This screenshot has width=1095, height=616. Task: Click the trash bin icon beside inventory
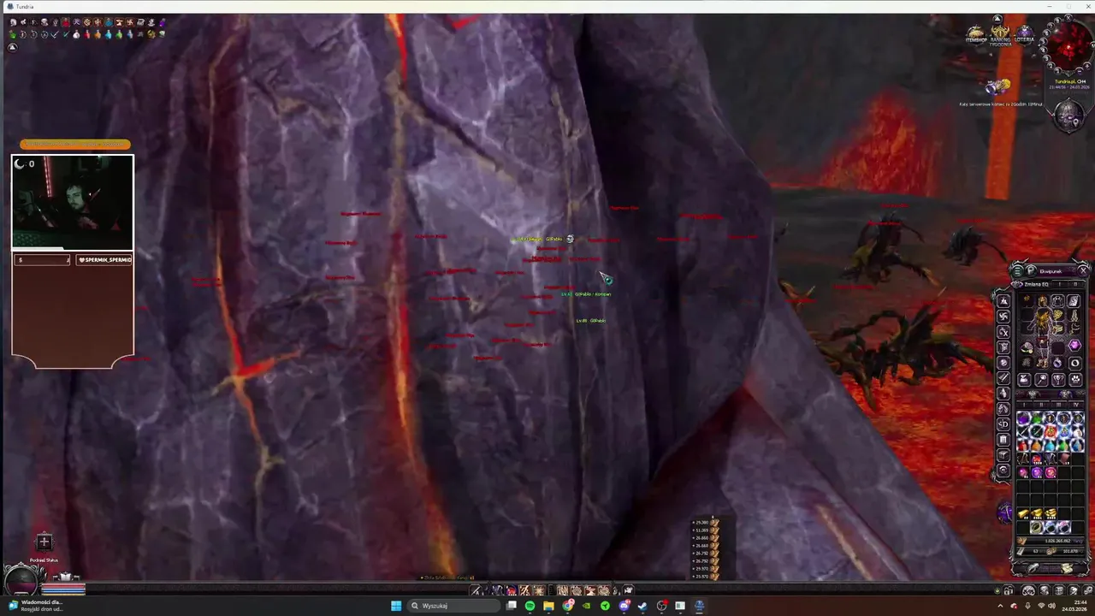(x=1003, y=440)
